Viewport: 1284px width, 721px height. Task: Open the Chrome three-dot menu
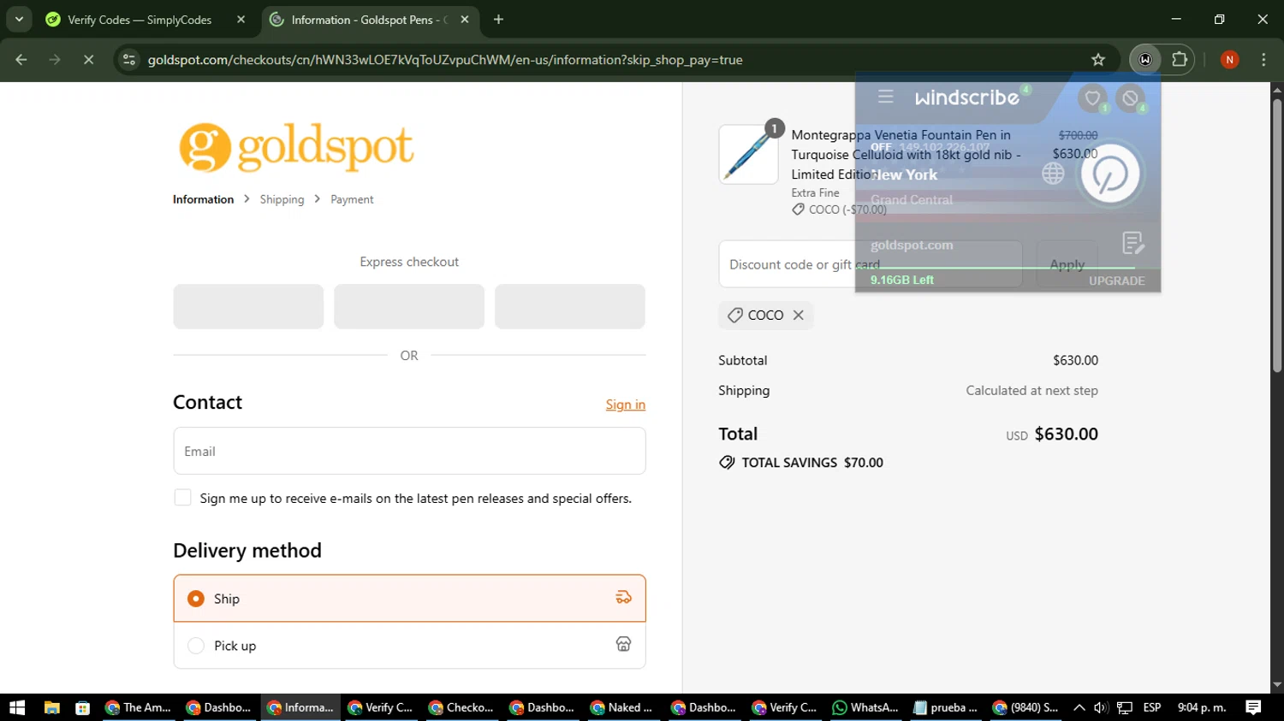tap(1263, 60)
